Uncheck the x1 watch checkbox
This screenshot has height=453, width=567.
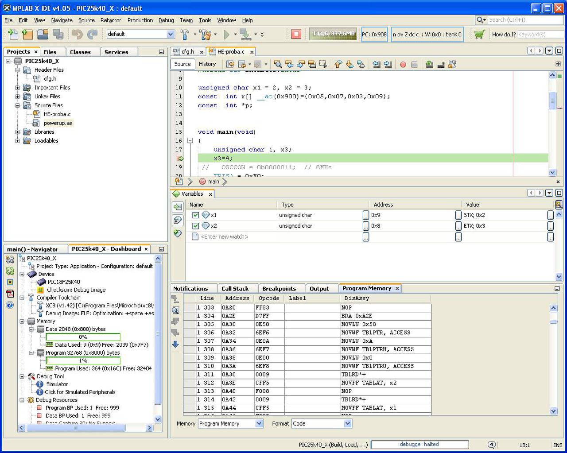coord(195,215)
